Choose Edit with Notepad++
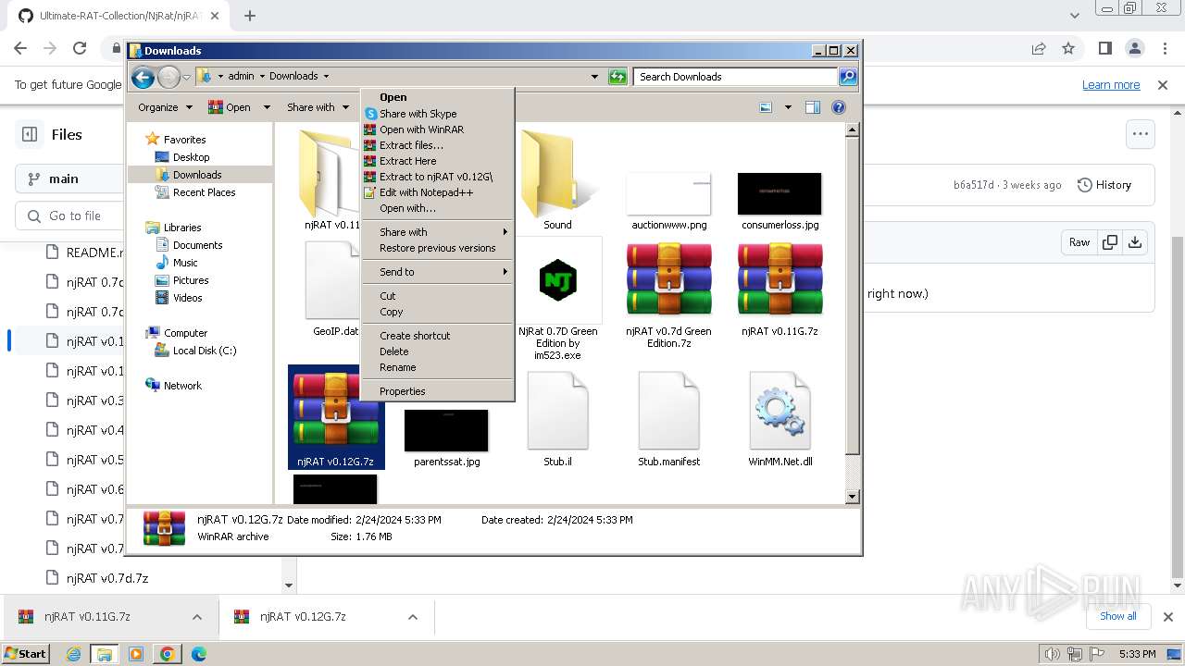Image resolution: width=1185 pixels, height=666 pixels. pyautogui.click(x=437, y=192)
